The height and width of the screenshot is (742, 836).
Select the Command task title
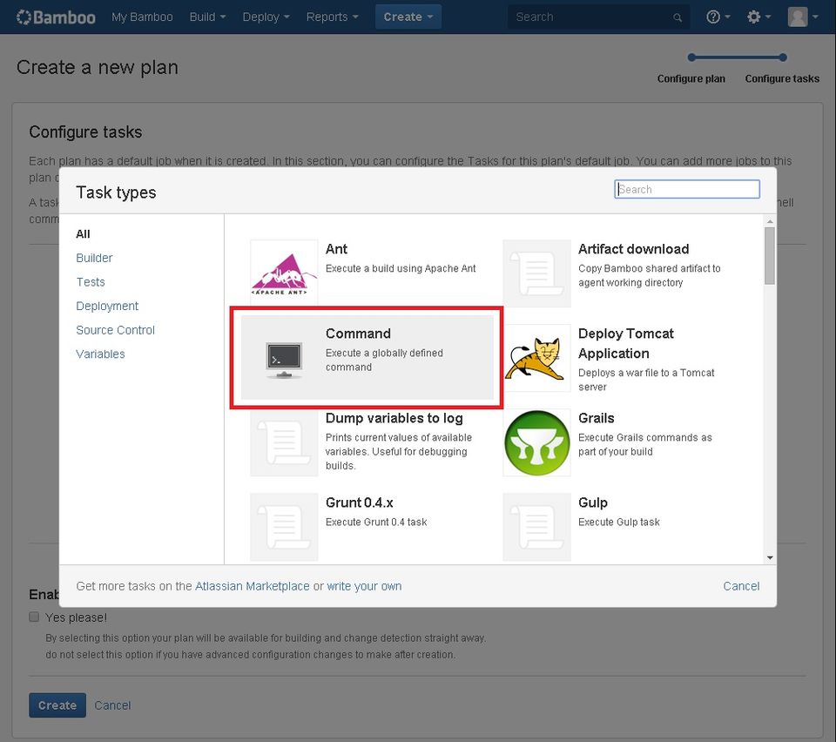pos(358,334)
